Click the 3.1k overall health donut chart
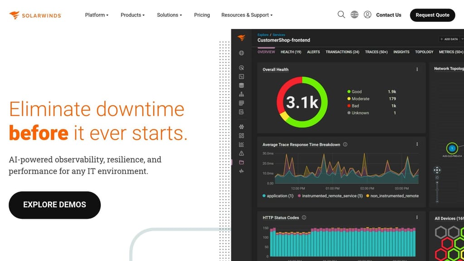 (302, 102)
